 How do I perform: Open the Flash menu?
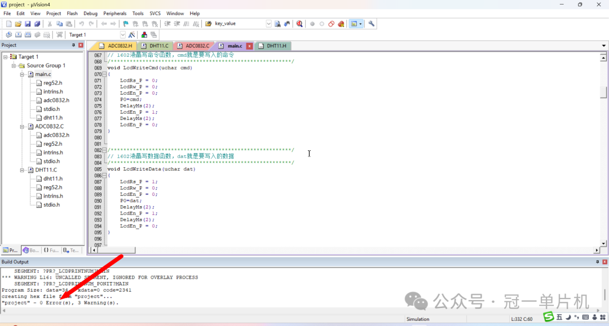(x=72, y=13)
